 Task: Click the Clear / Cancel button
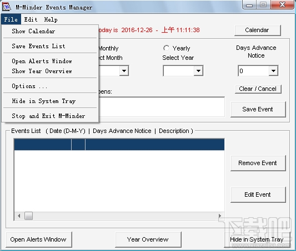pyautogui.click(x=258, y=89)
